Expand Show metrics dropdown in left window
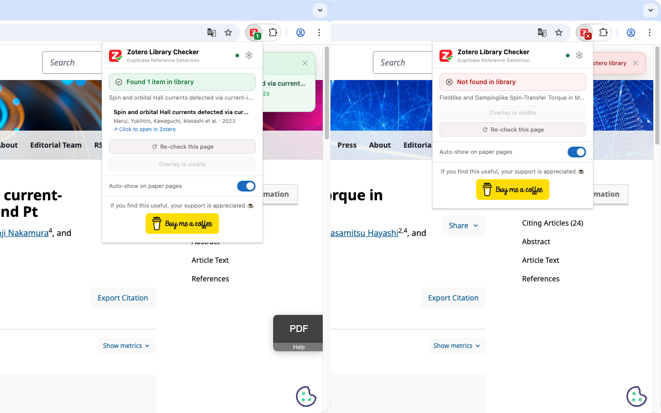 click(x=127, y=346)
